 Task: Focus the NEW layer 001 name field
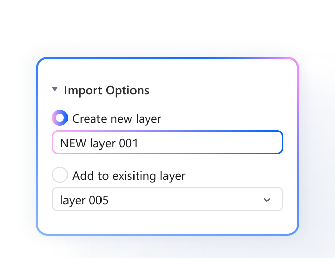pos(167,143)
